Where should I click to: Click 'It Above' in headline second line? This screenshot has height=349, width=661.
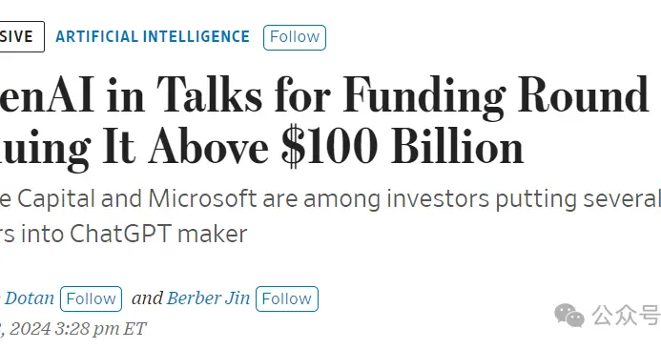click(x=185, y=148)
